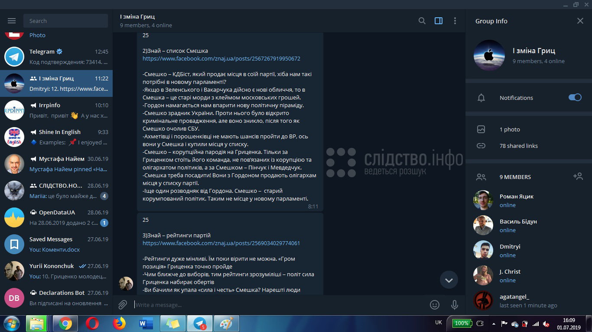Open the Windows Start menu

click(x=12, y=323)
